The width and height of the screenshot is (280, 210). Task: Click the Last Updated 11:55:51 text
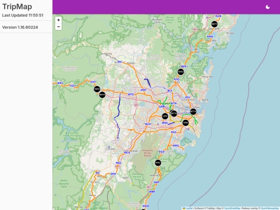(x=23, y=15)
